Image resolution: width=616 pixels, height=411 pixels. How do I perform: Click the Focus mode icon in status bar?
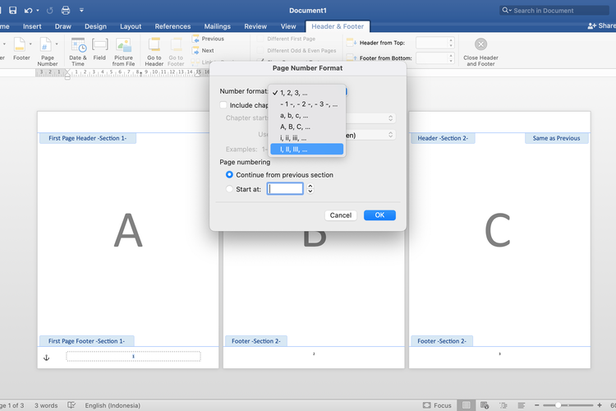coord(427,405)
